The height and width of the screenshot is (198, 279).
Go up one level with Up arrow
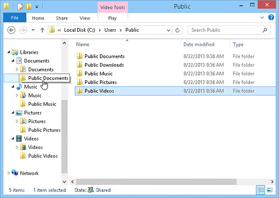pyautogui.click(x=42, y=30)
